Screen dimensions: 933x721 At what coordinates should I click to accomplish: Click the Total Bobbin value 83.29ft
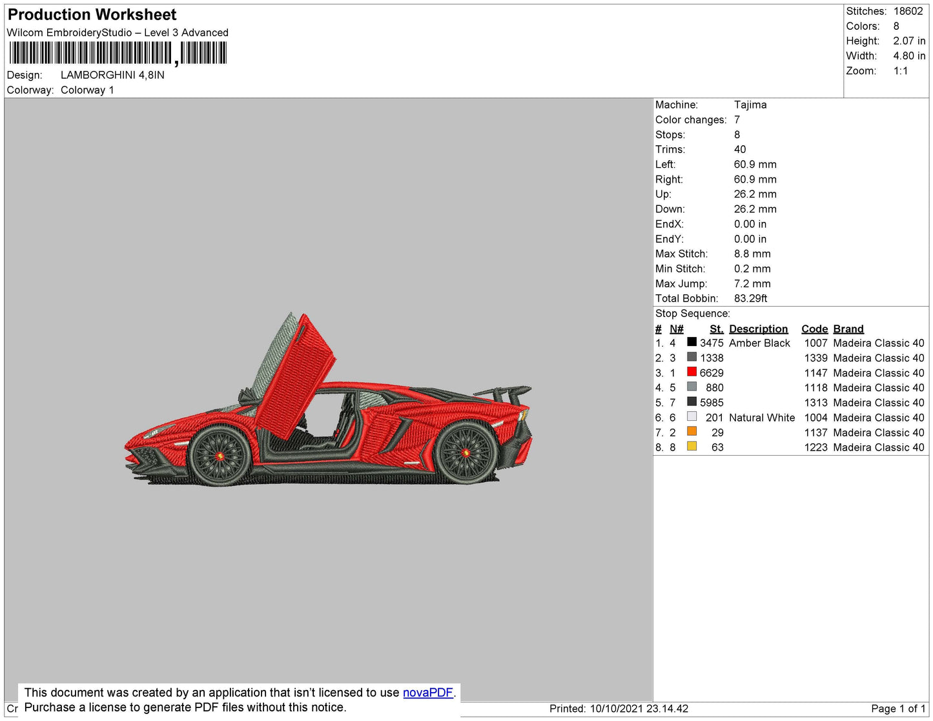[750, 298]
